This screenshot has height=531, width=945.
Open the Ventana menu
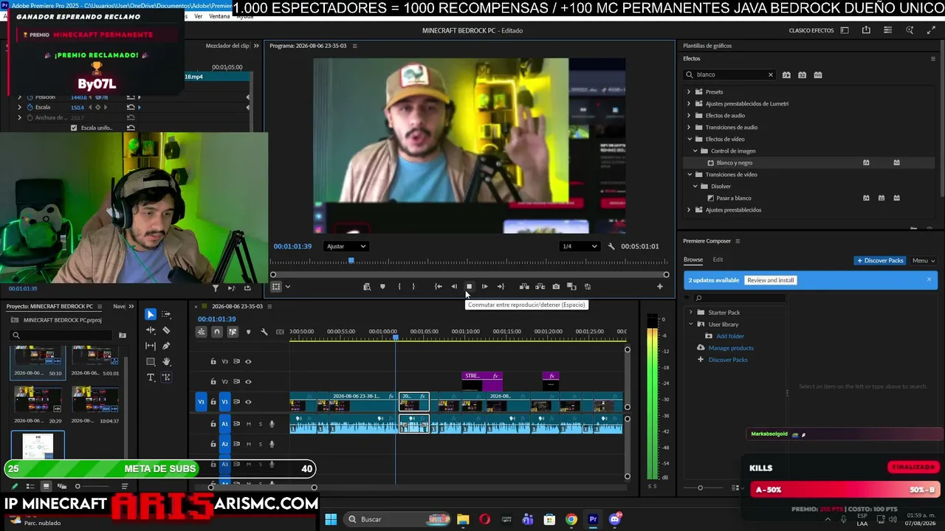pyautogui.click(x=219, y=16)
